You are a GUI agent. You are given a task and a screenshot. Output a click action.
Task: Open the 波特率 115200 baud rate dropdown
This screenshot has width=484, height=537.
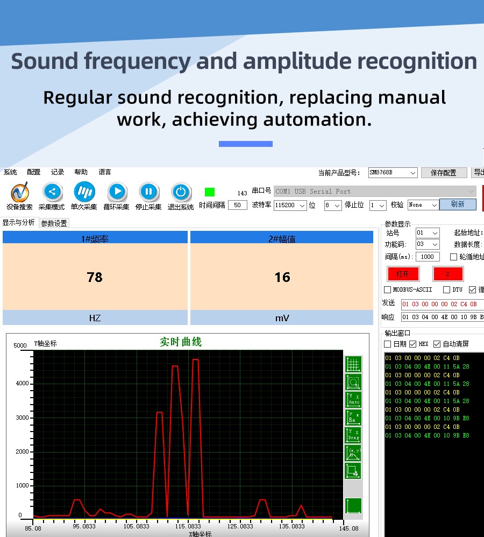tap(290, 205)
